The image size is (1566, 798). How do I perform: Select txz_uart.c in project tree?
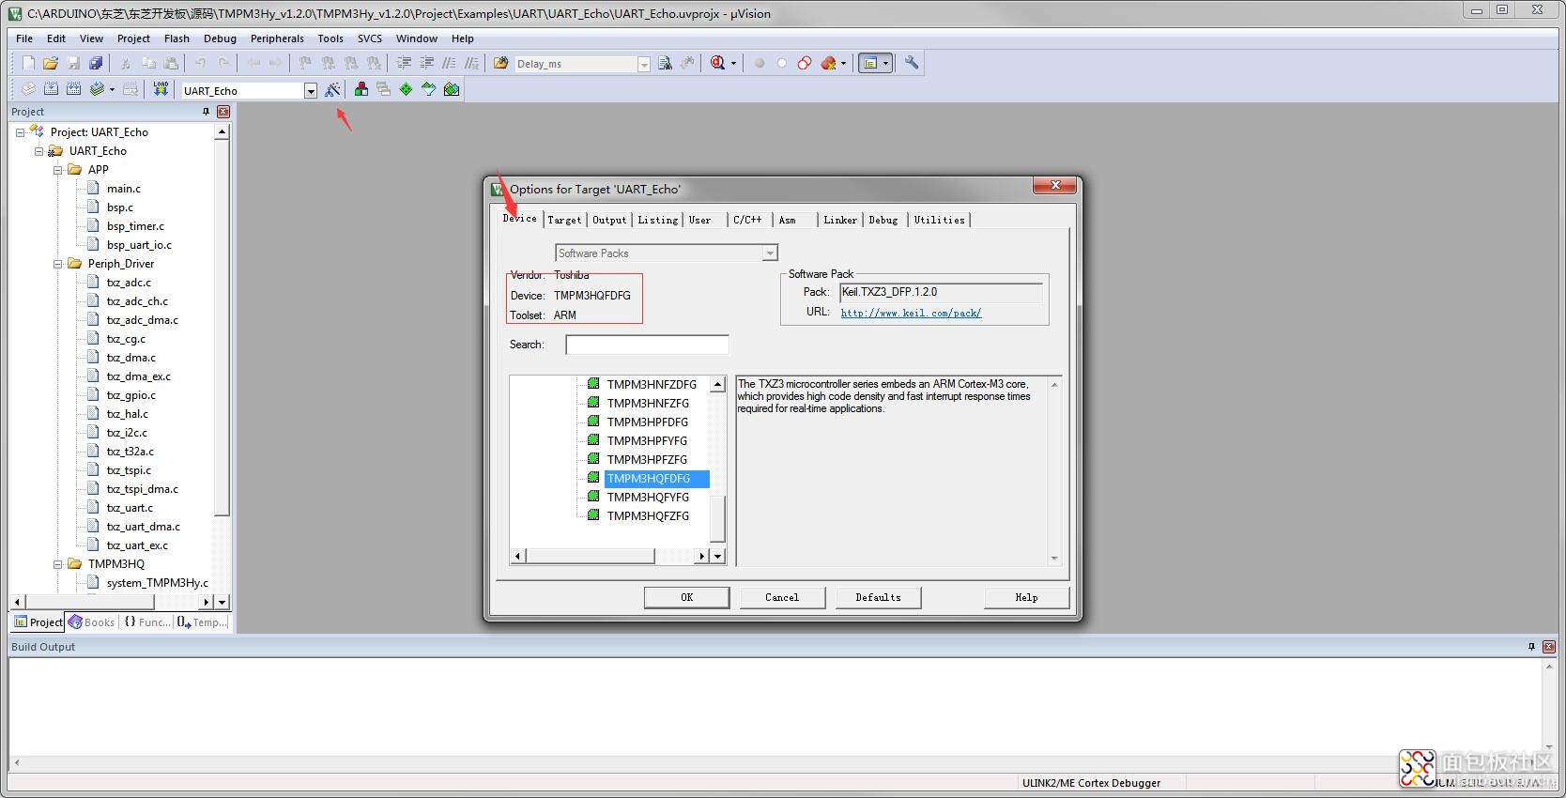pos(130,508)
